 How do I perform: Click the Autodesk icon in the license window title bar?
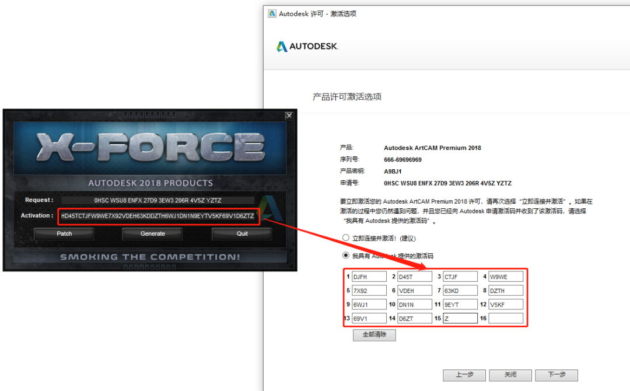point(272,13)
